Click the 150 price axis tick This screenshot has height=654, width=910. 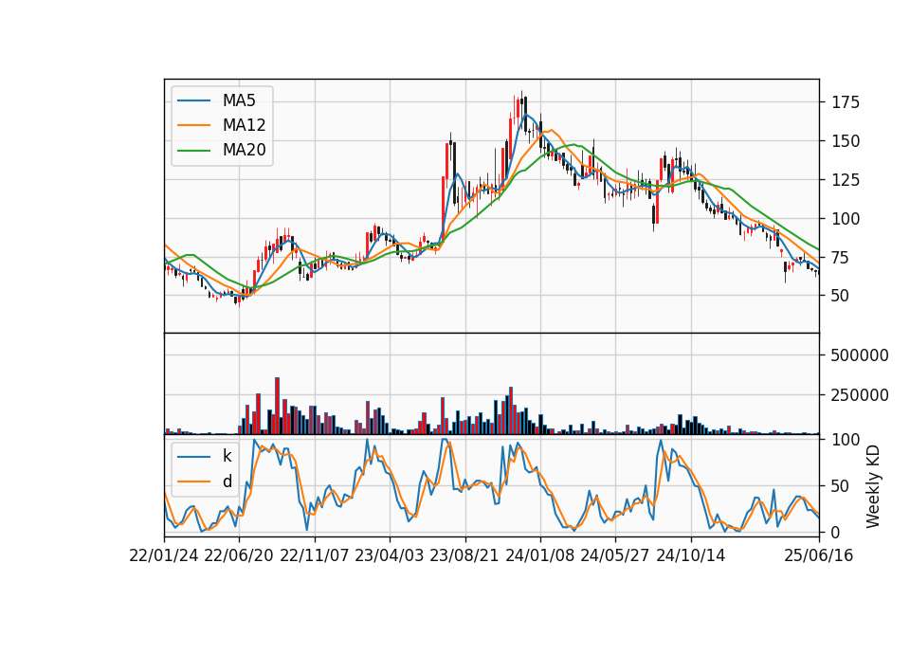[845, 141]
